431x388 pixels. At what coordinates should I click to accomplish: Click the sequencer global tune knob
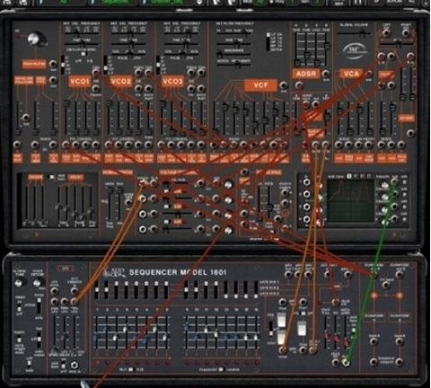(19, 283)
